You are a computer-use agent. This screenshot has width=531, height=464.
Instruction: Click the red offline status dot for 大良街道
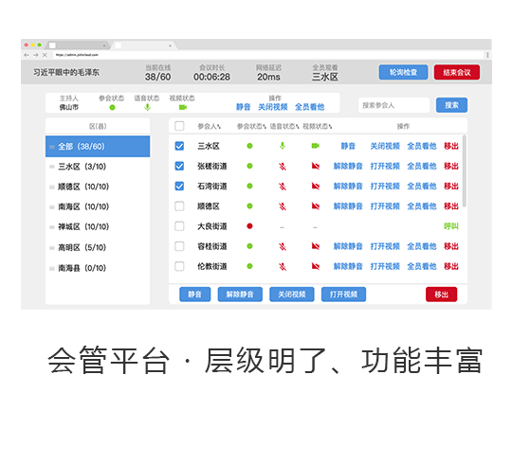(249, 226)
